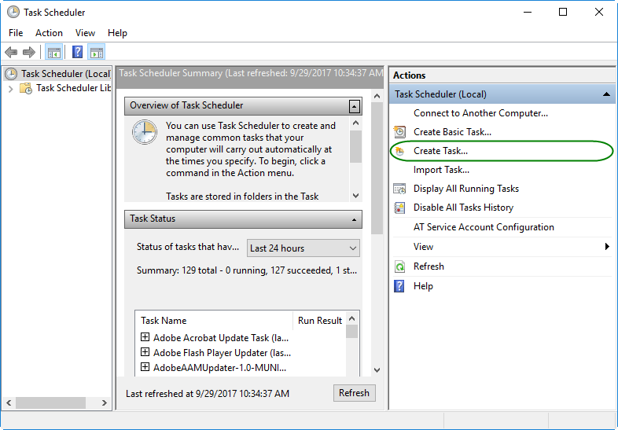The width and height of the screenshot is (618, 430).
Task: Click the Run Result column header
Action: pos(320,321)
